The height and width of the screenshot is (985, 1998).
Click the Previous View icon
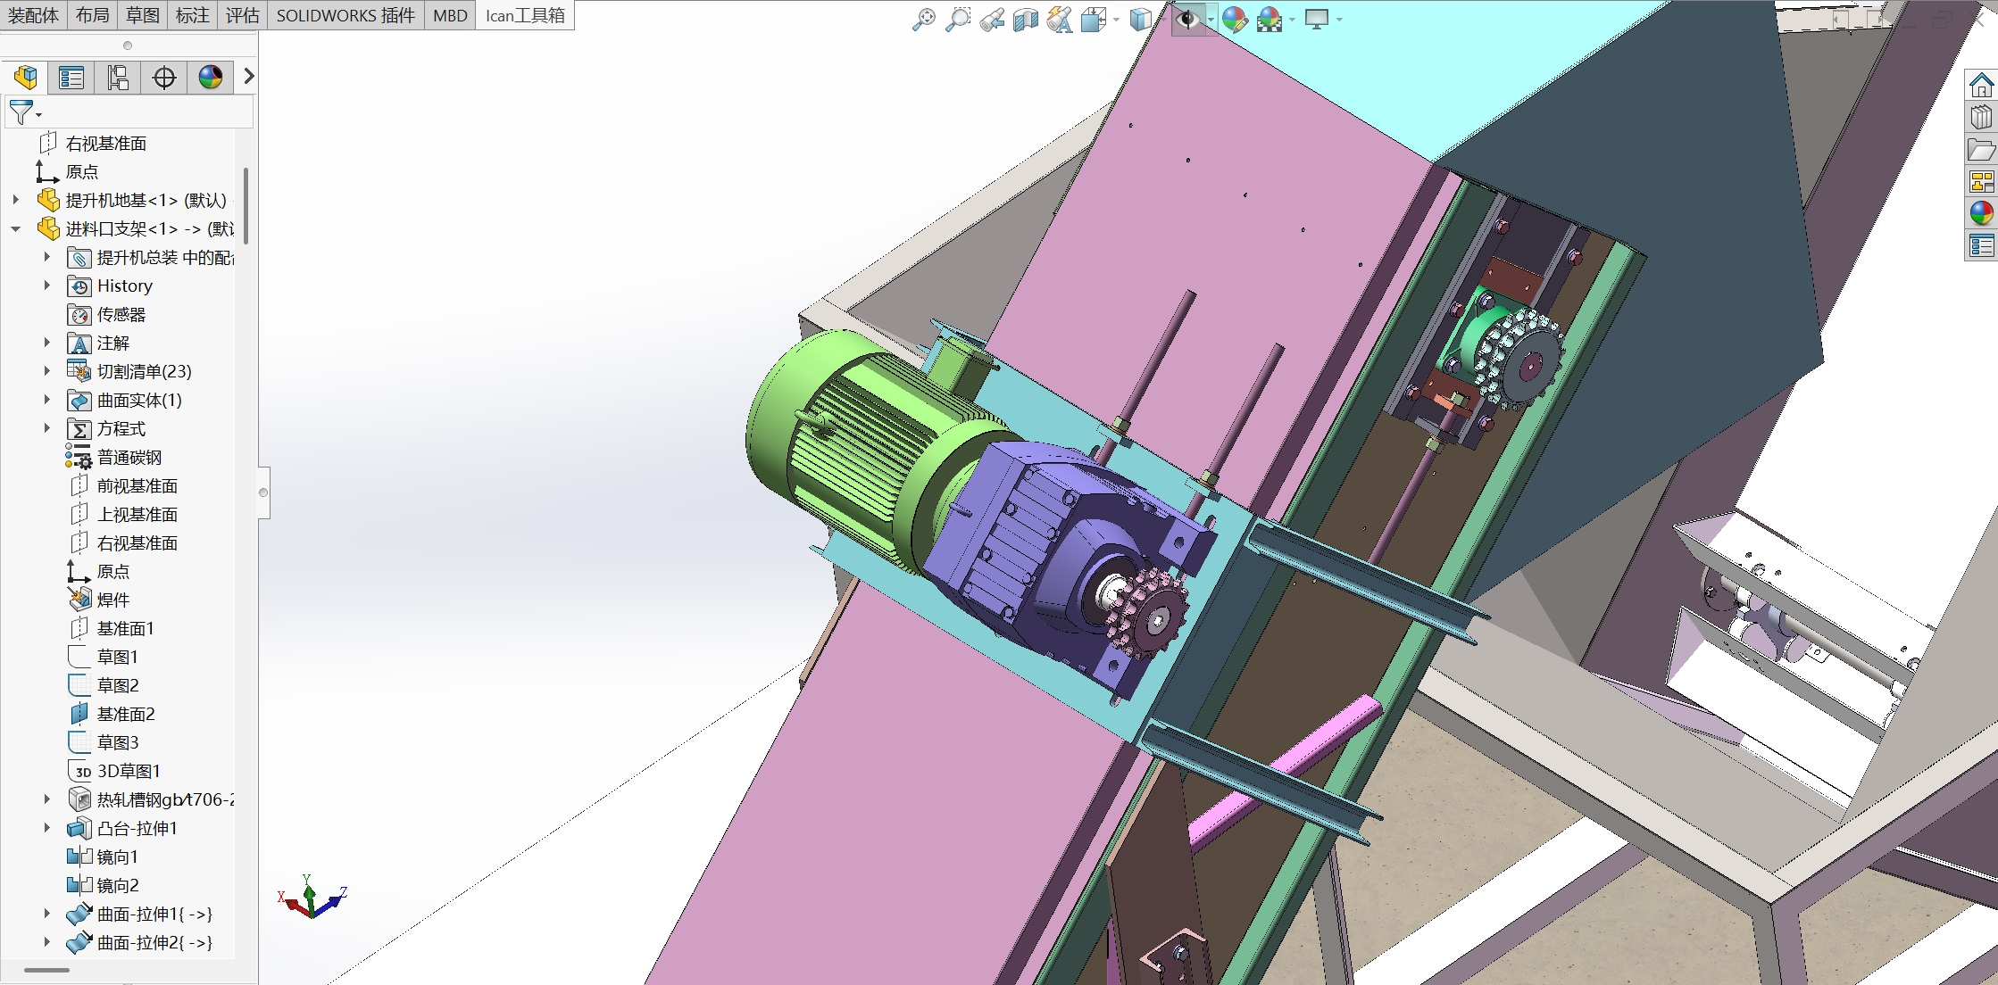coord(992,19)
